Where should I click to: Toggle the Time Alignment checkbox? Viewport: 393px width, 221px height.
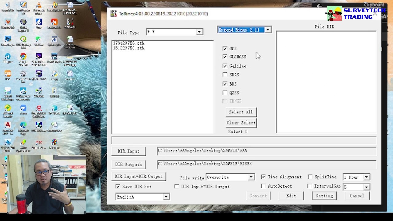click(x=263, y=177)
